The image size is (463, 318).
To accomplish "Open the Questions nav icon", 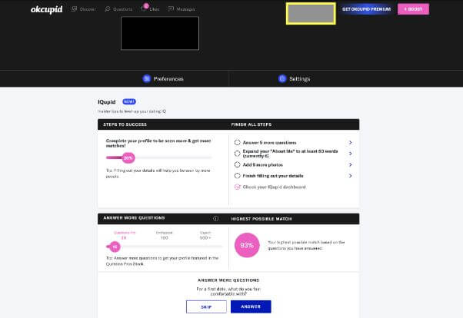I will click(x=108, y=9).
